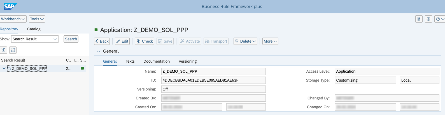
Task: Click the expand all nodes icon
Action: 4,50
